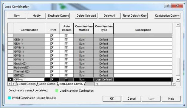The image size is (187, 108).
Task: Toggle Auto Update checkbox for GW2{1}
Action: pos(66,52)
